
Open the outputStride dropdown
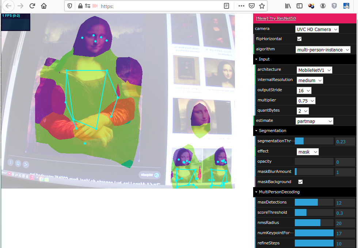coord(304,91)
